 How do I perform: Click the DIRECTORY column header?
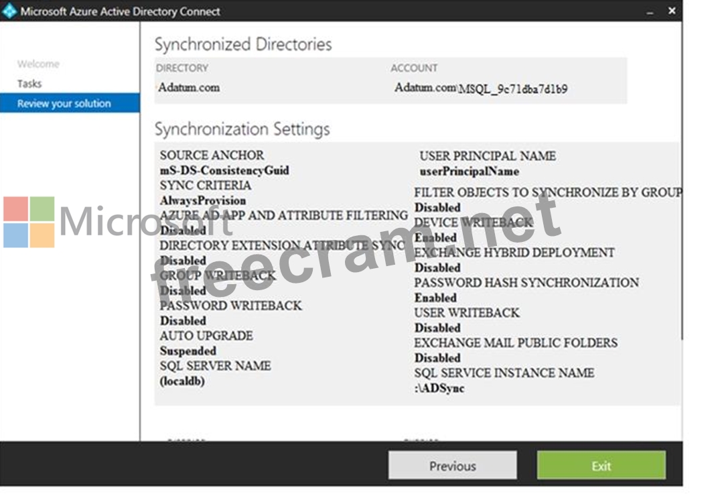[182, 68]
